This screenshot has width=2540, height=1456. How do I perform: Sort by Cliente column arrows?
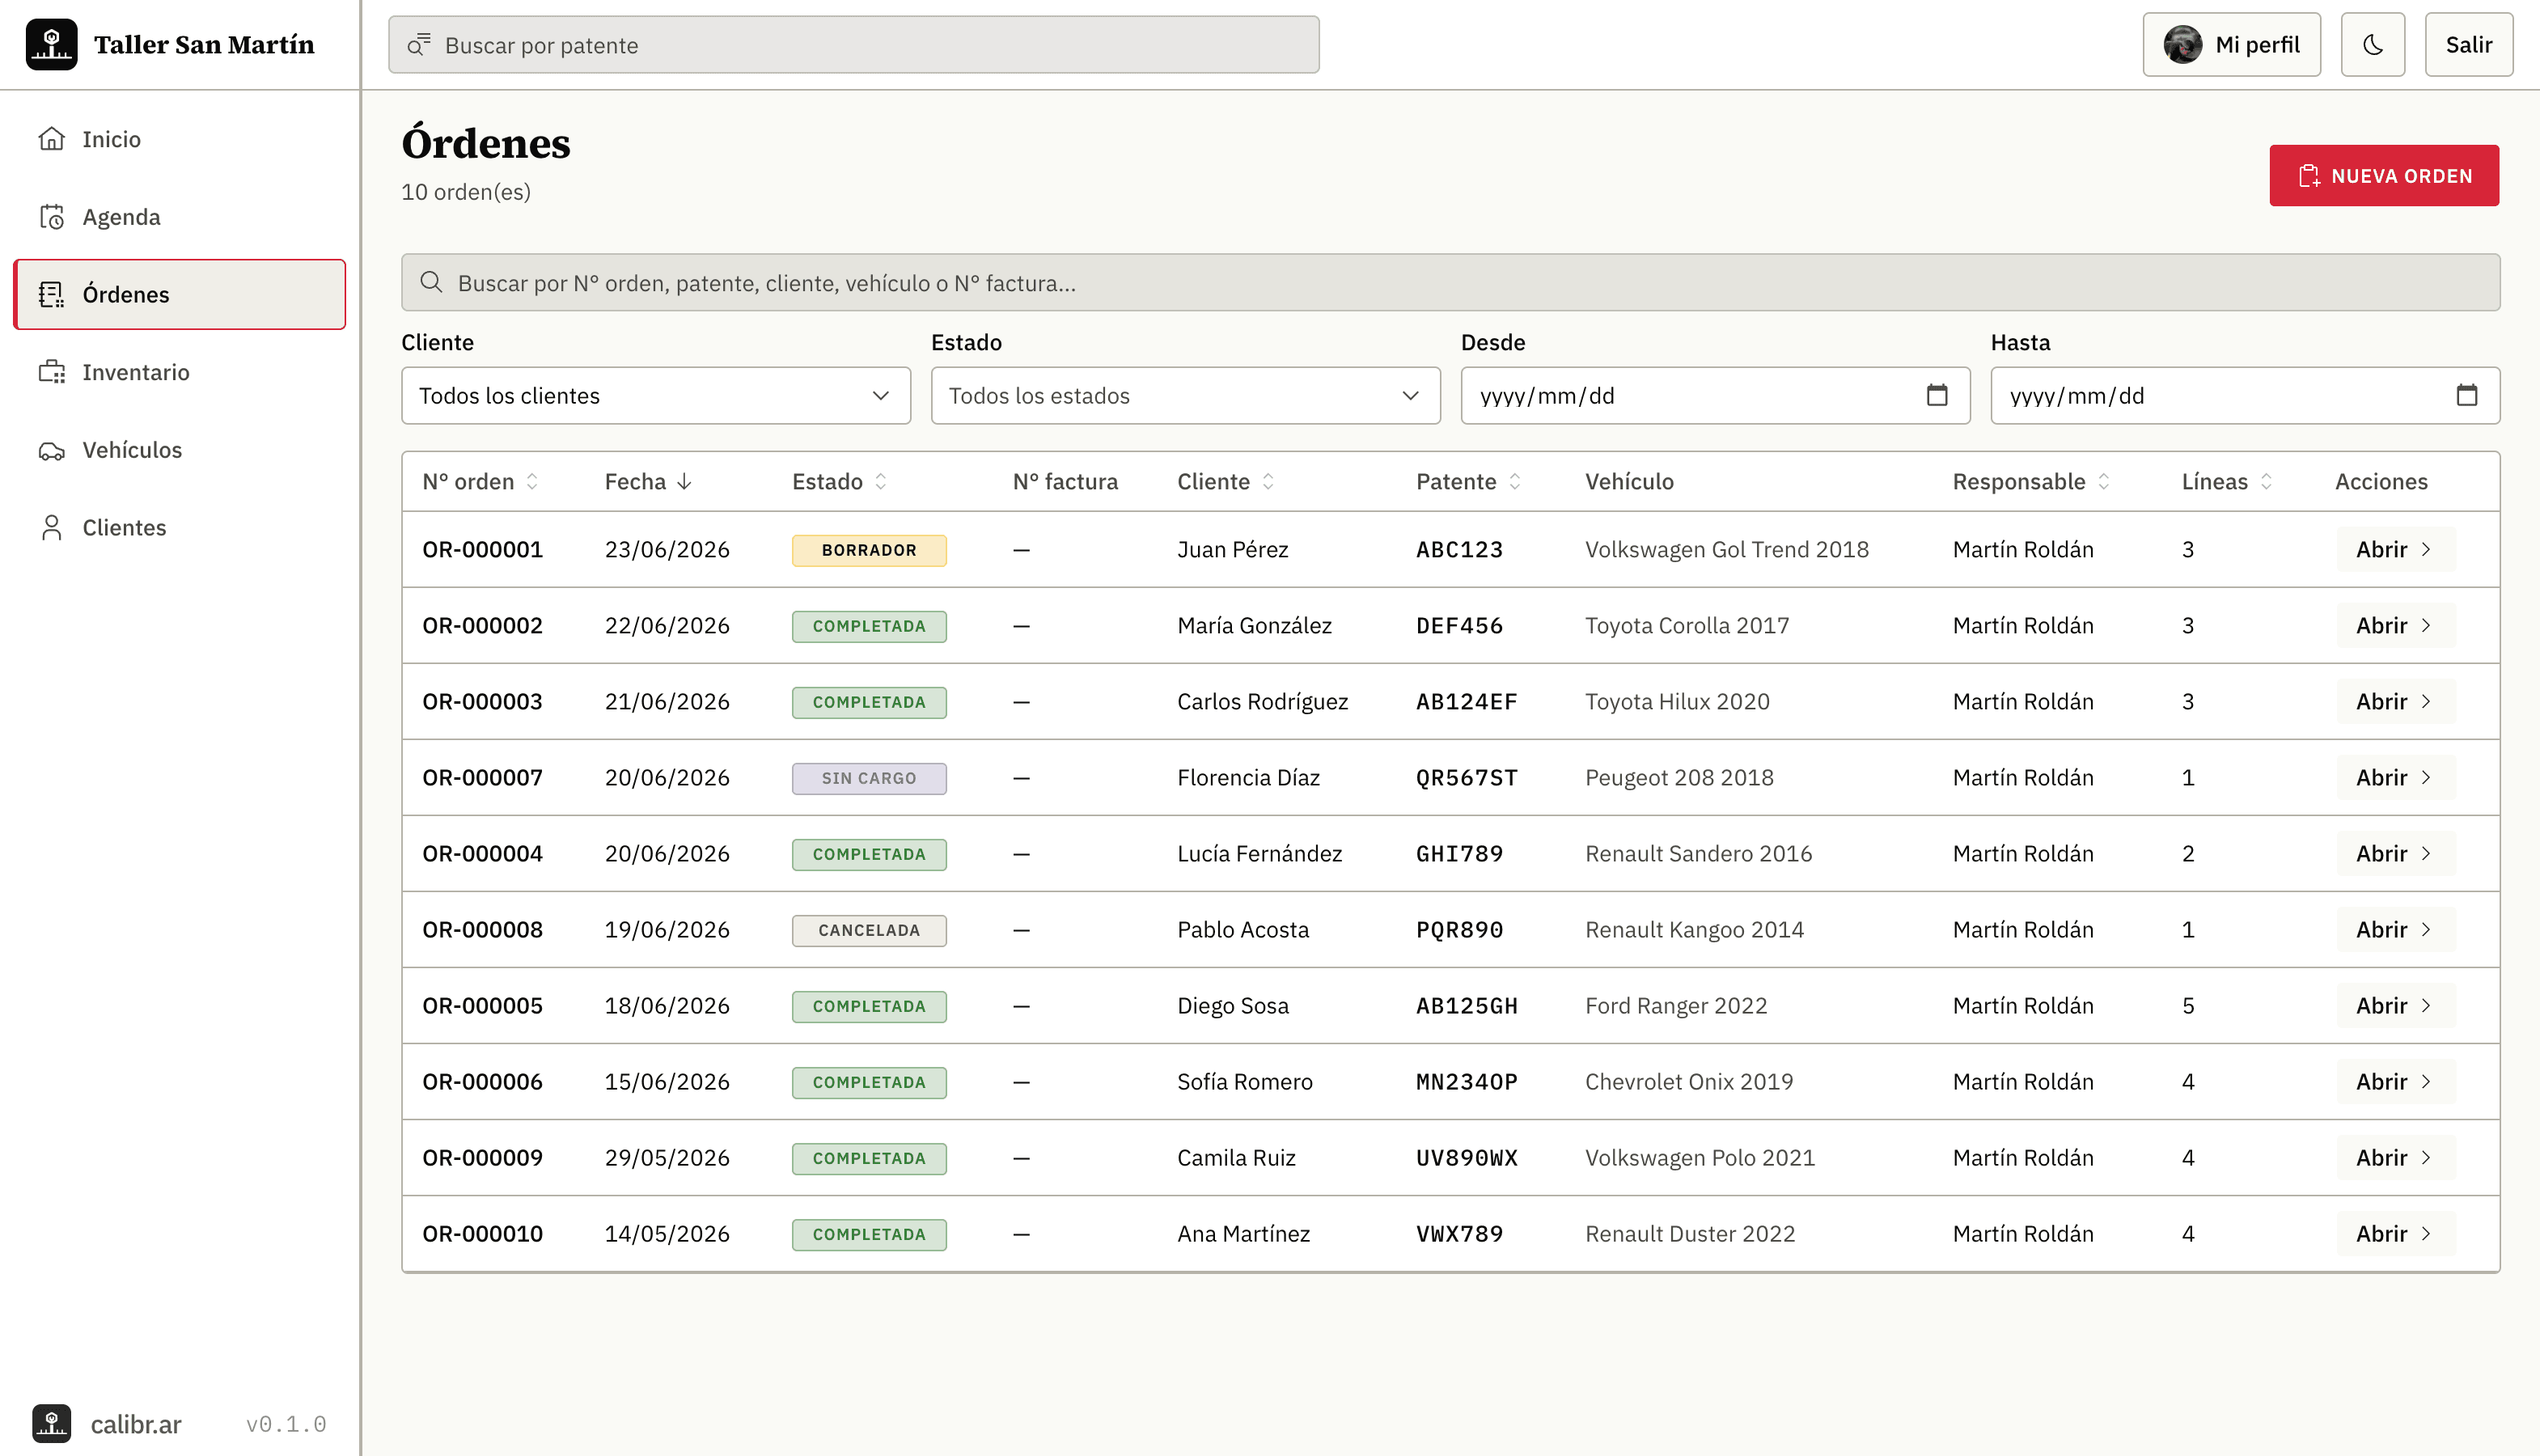pyautogui.click(x=1268, y=481)
